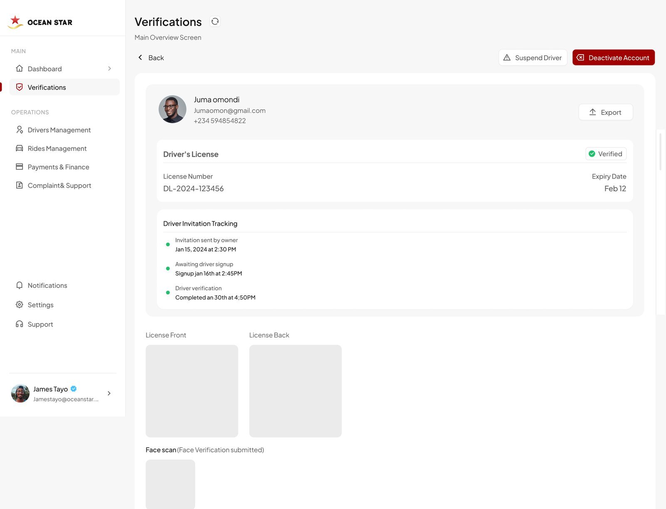Screen dimensions: 666x509
Task: Click James Tayo's avatar
Action: tap(20, 393)
